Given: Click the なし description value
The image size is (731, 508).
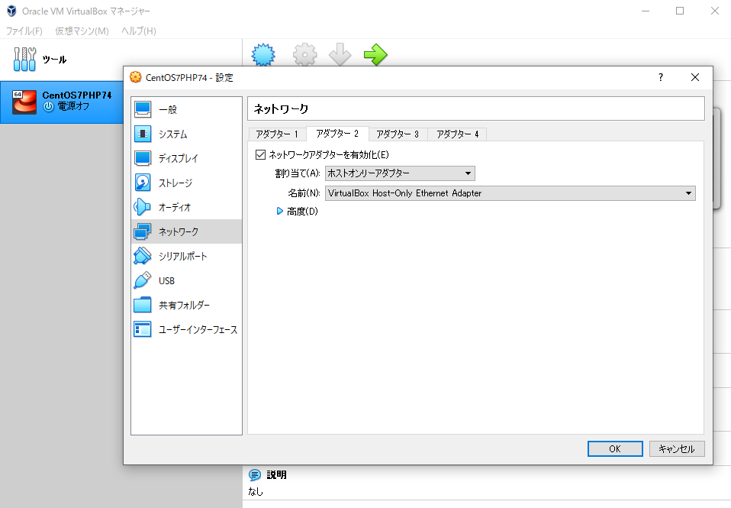Looking at the screenshot, I should pyautogui.click(x=256, y=491).
